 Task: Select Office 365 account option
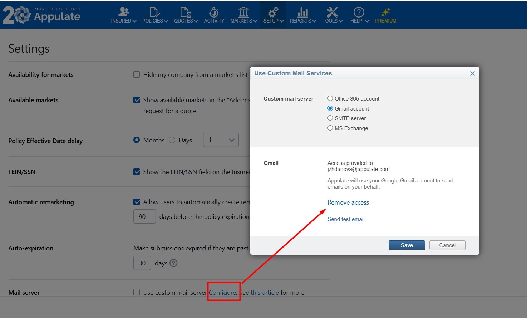click(x=330, y=98)
